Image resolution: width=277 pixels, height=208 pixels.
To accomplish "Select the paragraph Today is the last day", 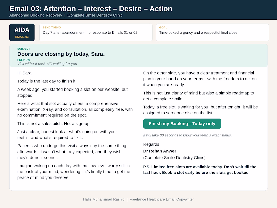I will click(47, 81).
